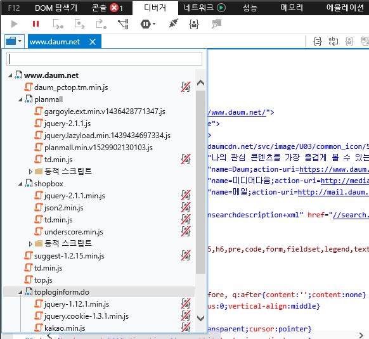Click the library code marker icon near word wrap
The width and height of the screenshot is (369, 339).
point(349,42)
